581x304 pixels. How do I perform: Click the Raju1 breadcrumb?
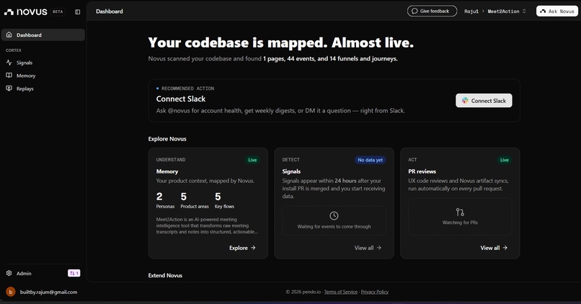pyautogui.click(x=471, y=12)
